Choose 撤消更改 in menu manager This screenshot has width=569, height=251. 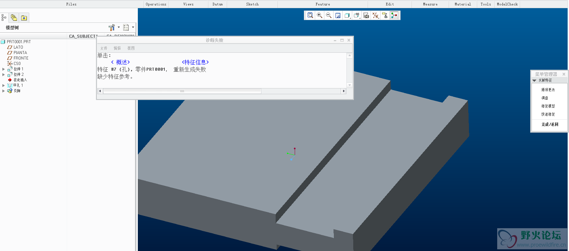(x=548, y=90)
